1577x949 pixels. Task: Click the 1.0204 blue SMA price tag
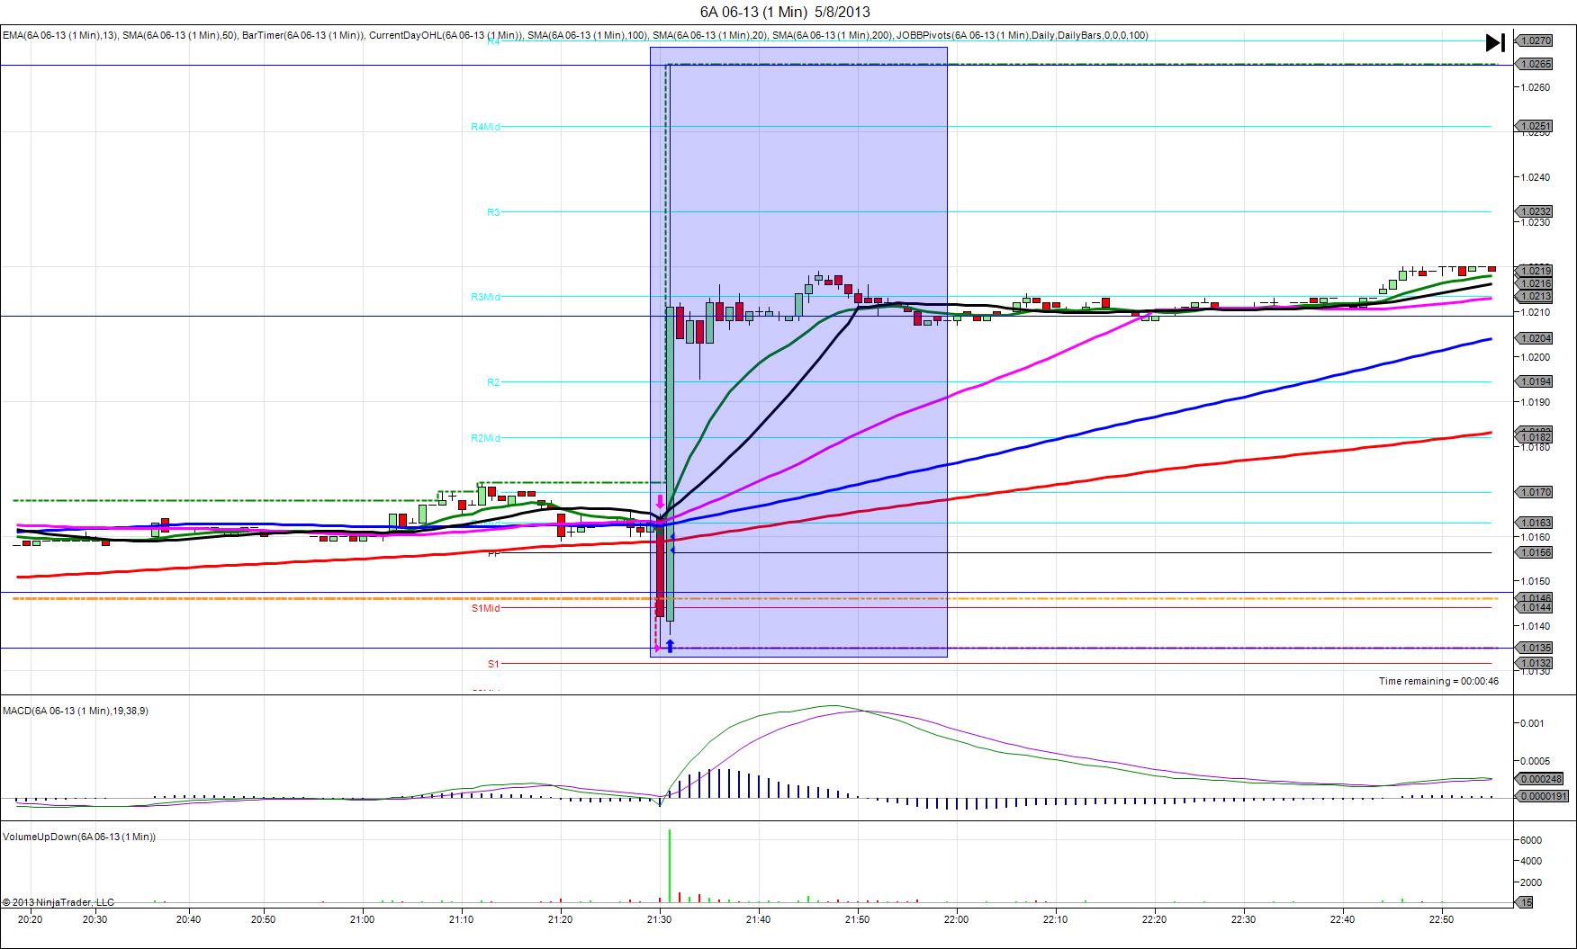click(1534, 338)
